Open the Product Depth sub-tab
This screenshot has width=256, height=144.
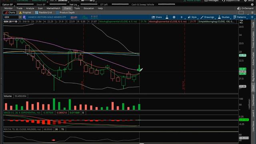[x=65, y=12]
